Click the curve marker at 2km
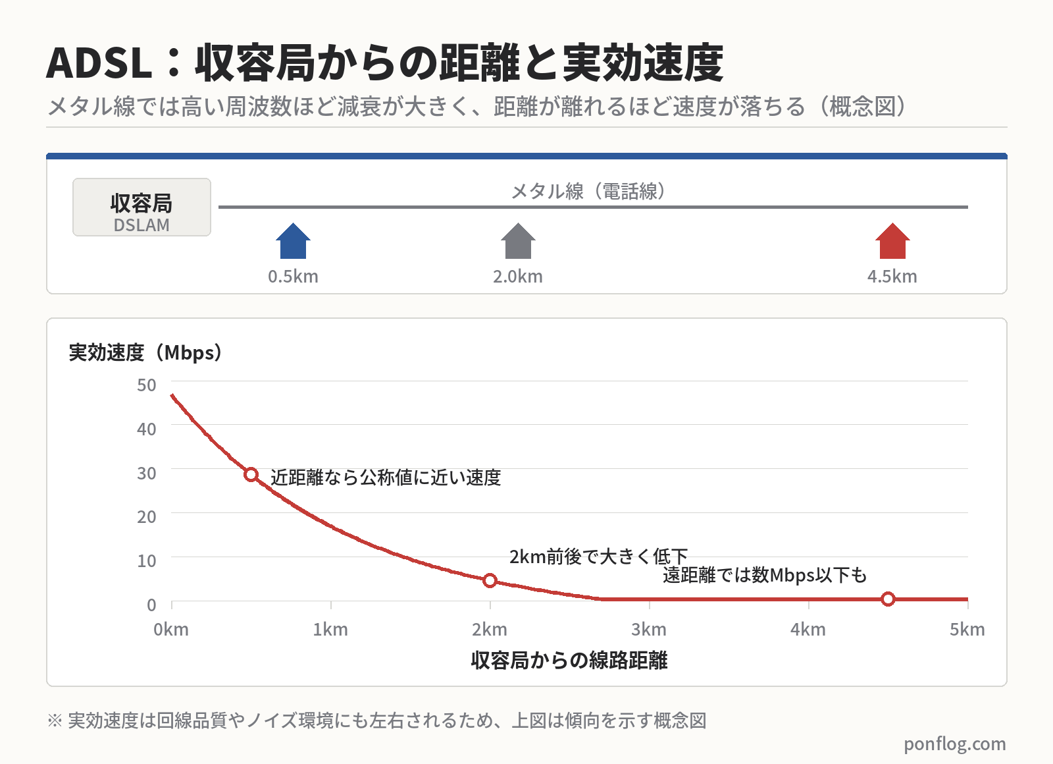This screenshot has width=1053, height=764. [x=490, y=580]
